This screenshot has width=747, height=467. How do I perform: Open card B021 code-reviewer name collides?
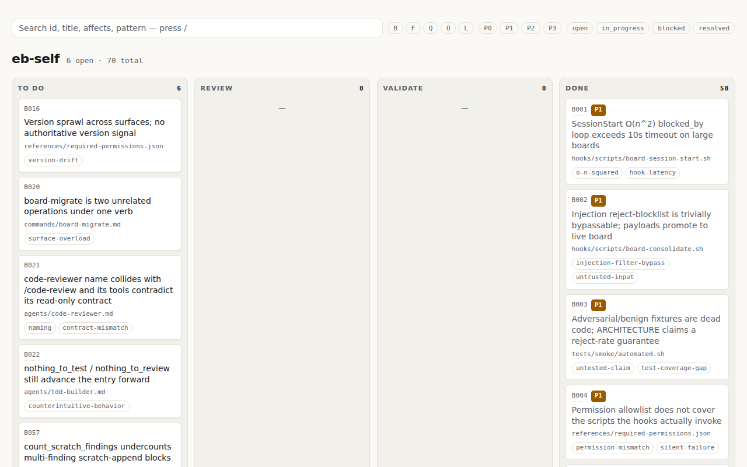click(x=100, y=297)
